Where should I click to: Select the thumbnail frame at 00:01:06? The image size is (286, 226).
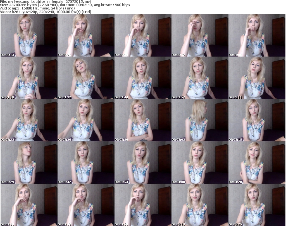coord(257,35)
